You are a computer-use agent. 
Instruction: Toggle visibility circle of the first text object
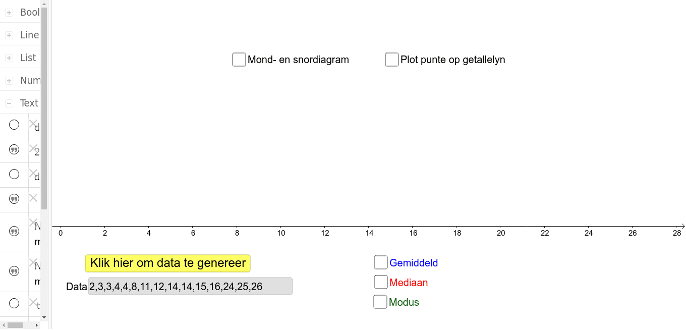click(14, 125)
